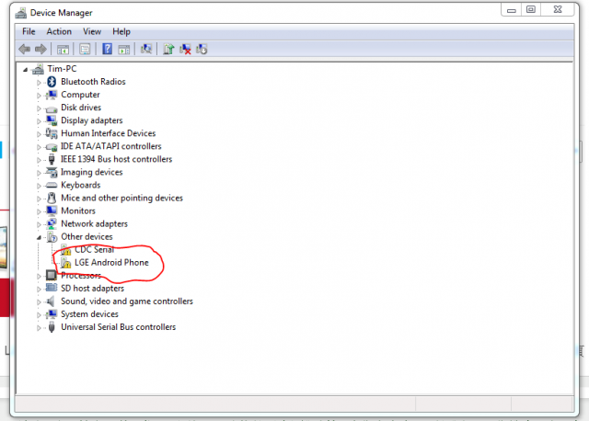The height and width of the screenshot is (421, 589).
Task: Click the Network adapters icon
Action: point(52,224)
